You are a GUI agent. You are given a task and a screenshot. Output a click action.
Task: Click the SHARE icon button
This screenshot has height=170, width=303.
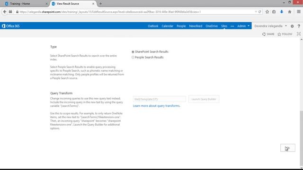[268, 34]
